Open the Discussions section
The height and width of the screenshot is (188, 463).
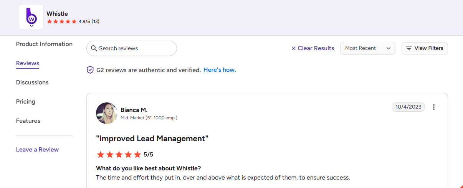click(x=32, y=82)
